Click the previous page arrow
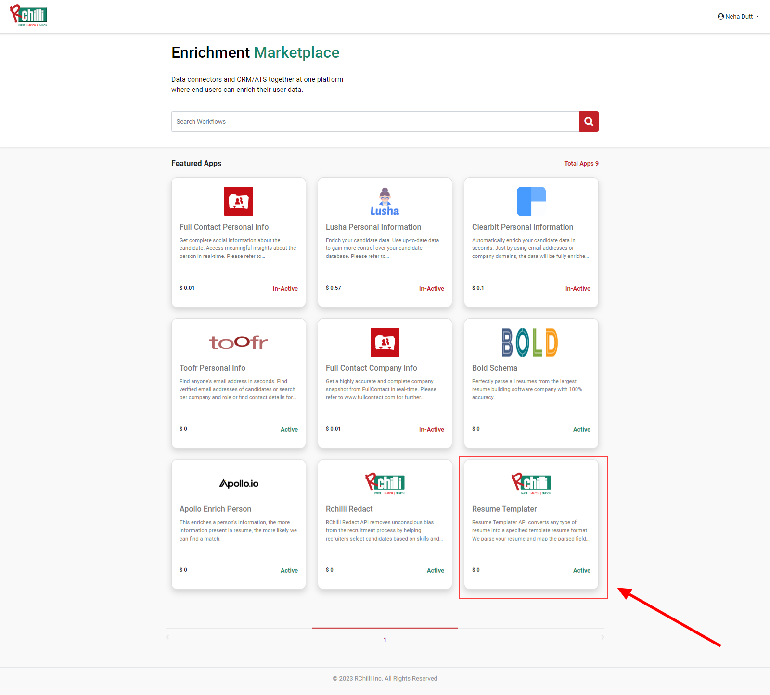Screen dimensions: 770x695 167,637
